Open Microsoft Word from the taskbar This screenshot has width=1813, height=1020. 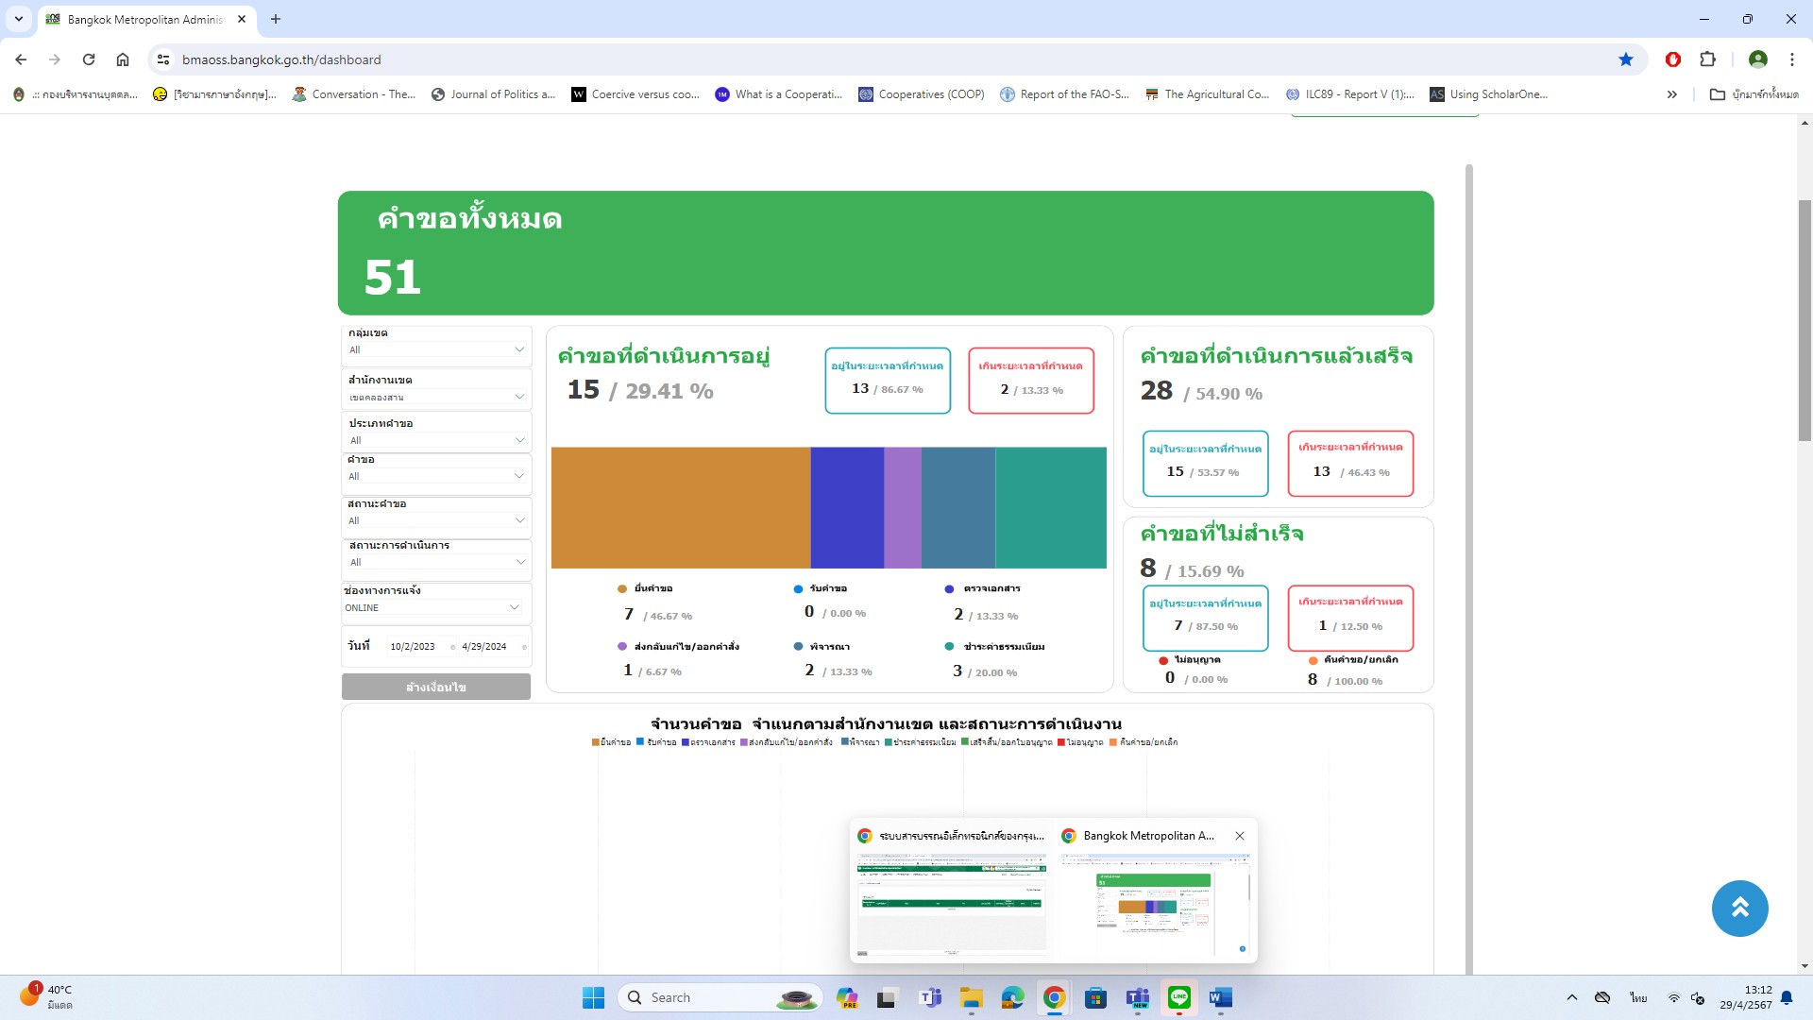coord(1220,997)
